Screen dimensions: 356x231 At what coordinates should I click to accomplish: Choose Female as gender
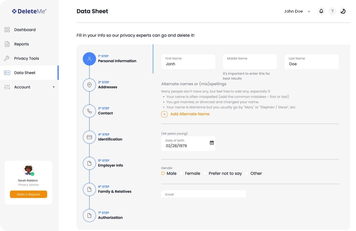point(181,173)
